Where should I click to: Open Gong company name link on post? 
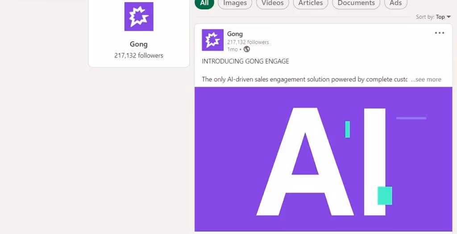[x=235, y=34]
